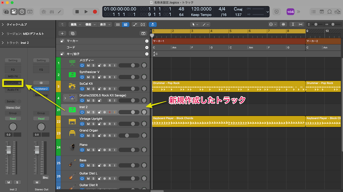Click the Piano track icon
The height and width of the screenshot is (192, 343).
point(72,147)
